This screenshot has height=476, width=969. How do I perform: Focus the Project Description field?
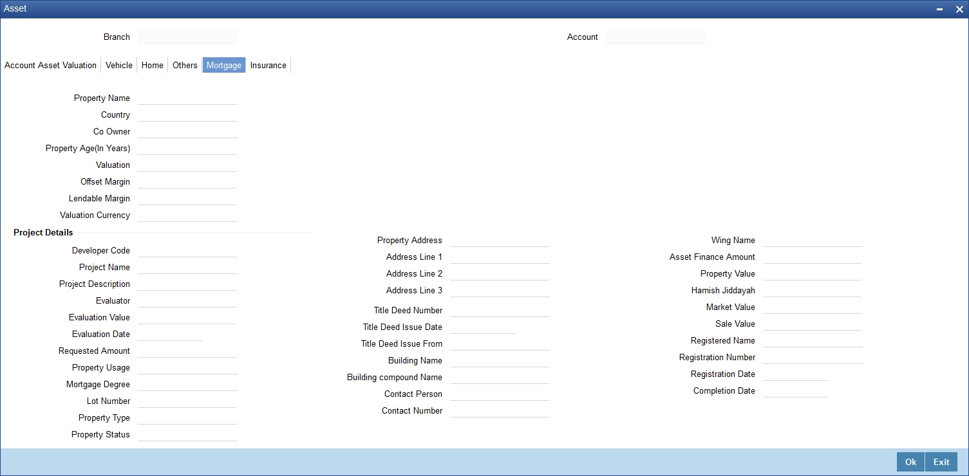point(187,284)
